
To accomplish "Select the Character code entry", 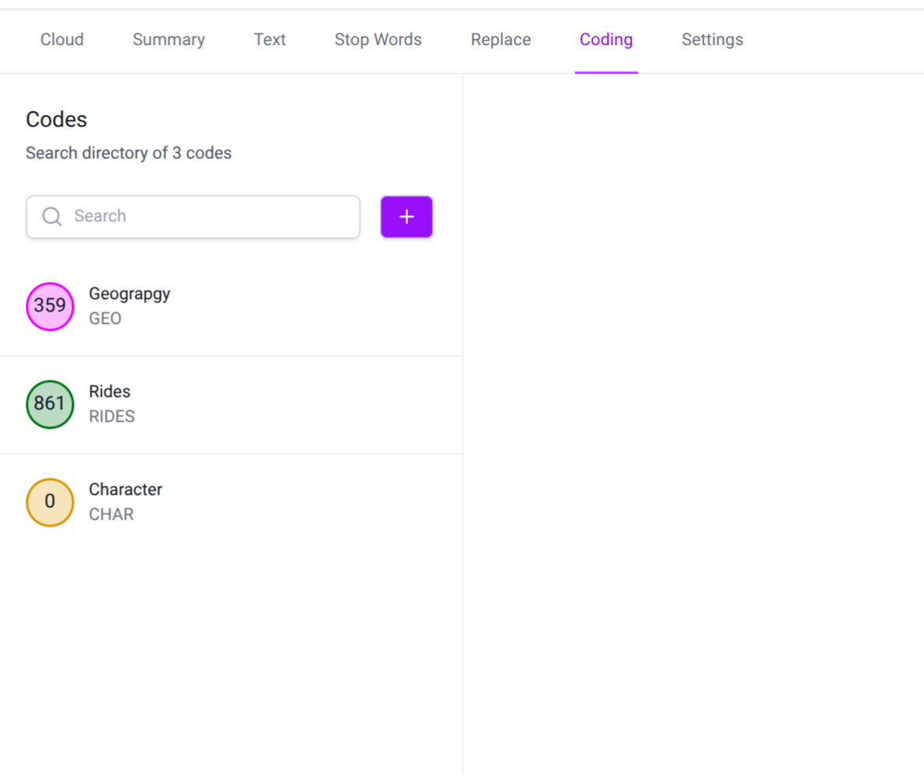I will [231, 502].
